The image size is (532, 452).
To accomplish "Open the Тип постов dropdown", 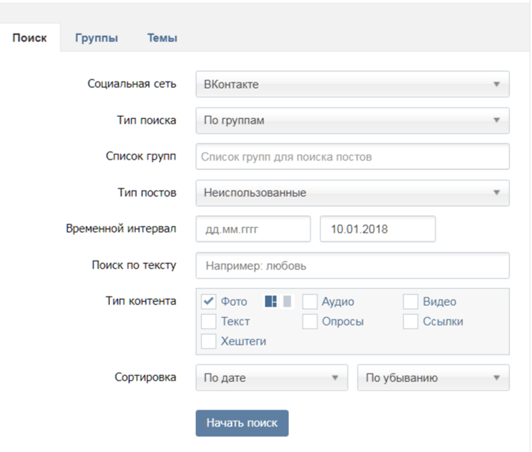I will pyautogui.click(x=352, y=193).
